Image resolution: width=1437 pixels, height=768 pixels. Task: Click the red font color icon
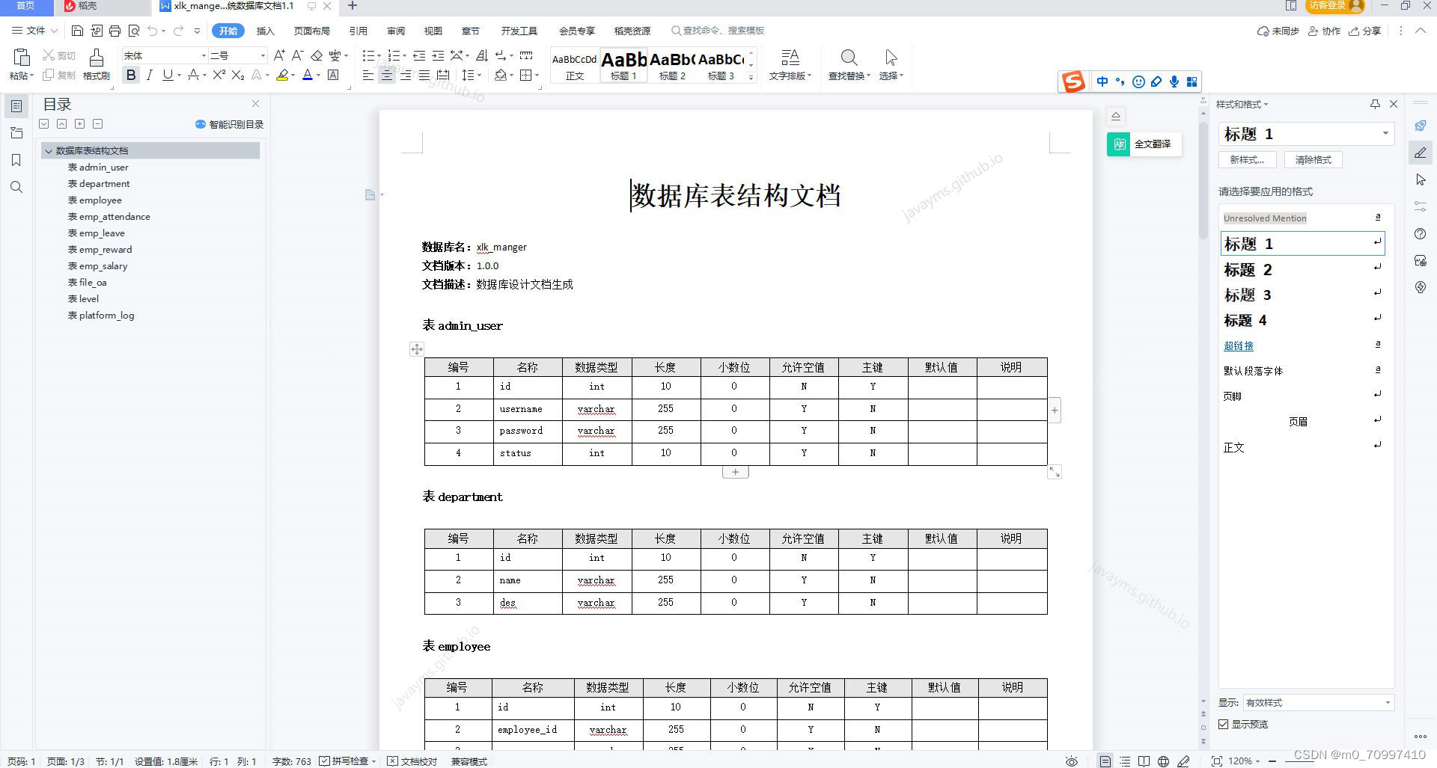[307, 75]
